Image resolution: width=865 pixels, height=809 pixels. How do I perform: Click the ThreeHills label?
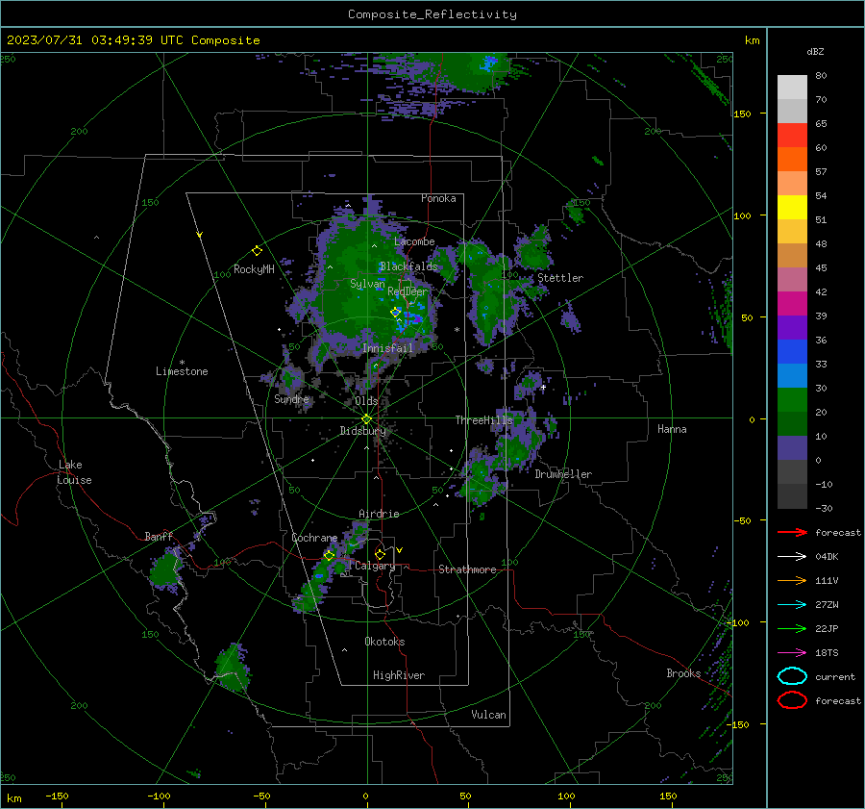click(x=483, y=420)
